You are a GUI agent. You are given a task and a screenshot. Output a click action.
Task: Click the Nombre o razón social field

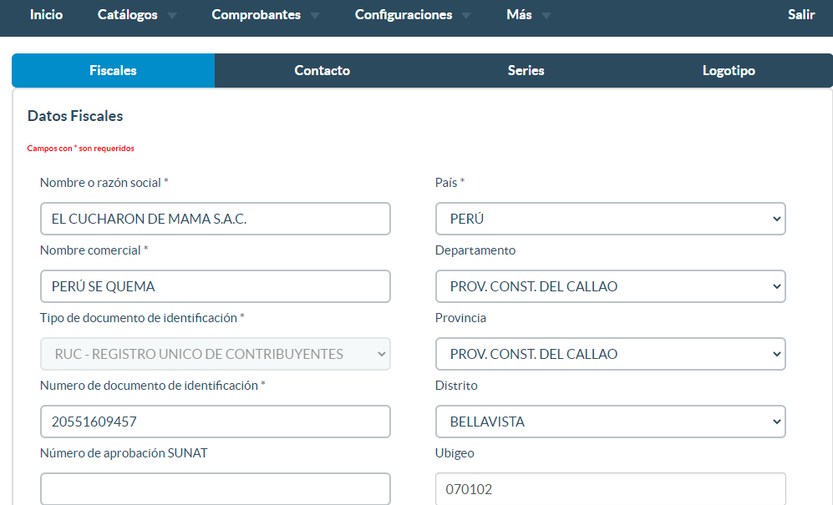[216, 219]
